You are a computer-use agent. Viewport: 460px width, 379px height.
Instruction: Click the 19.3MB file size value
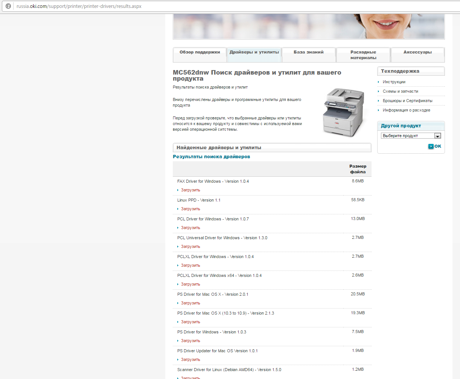pos(358,313)
